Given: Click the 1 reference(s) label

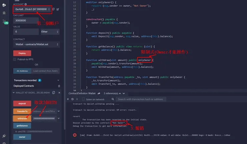Looking at the screenshot, I should click(x=111, y=93).
